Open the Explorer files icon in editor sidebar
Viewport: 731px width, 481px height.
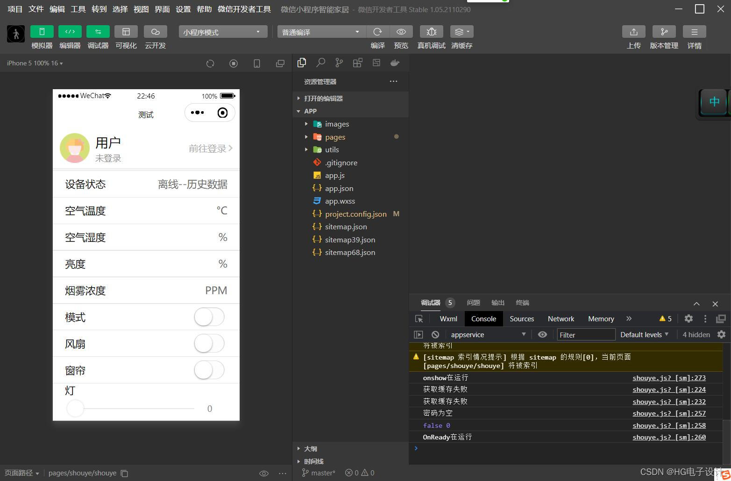302,63
